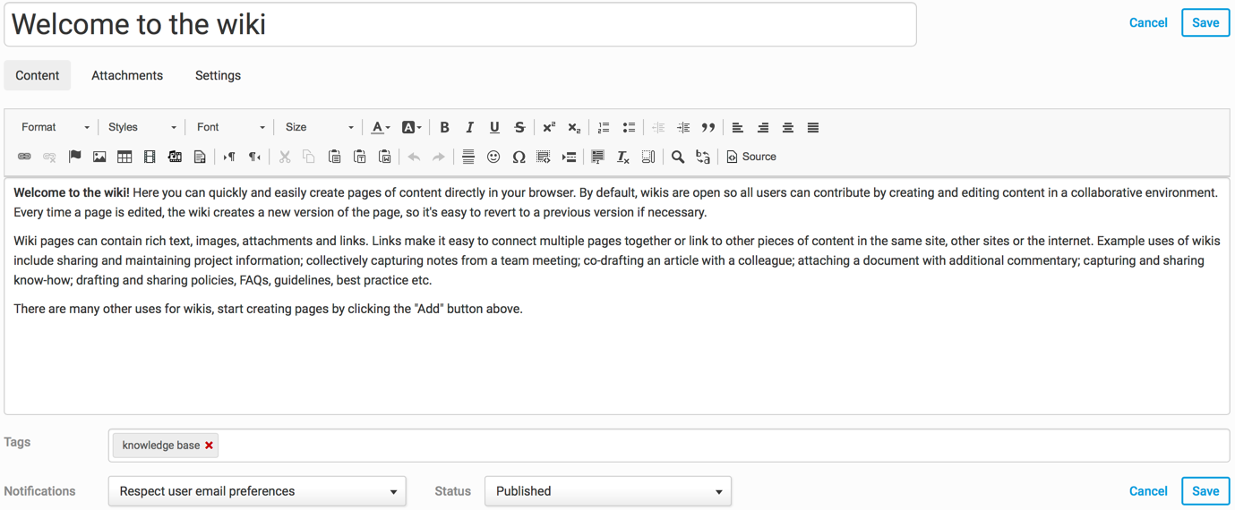
Task: Insert a special character (omega)
Action: point(519,157)
